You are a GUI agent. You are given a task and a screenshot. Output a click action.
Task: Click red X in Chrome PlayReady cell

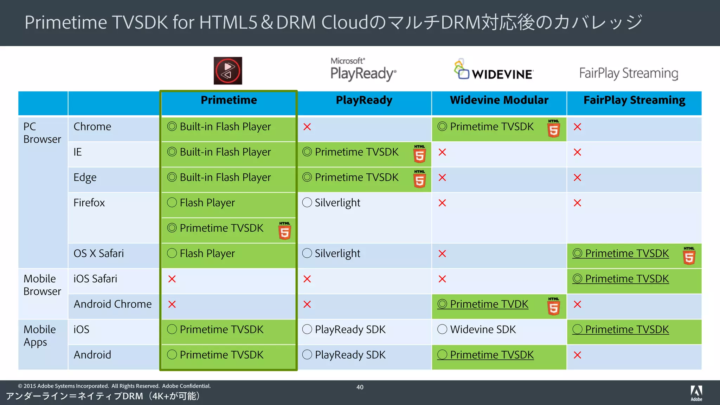tap(307, 127)
